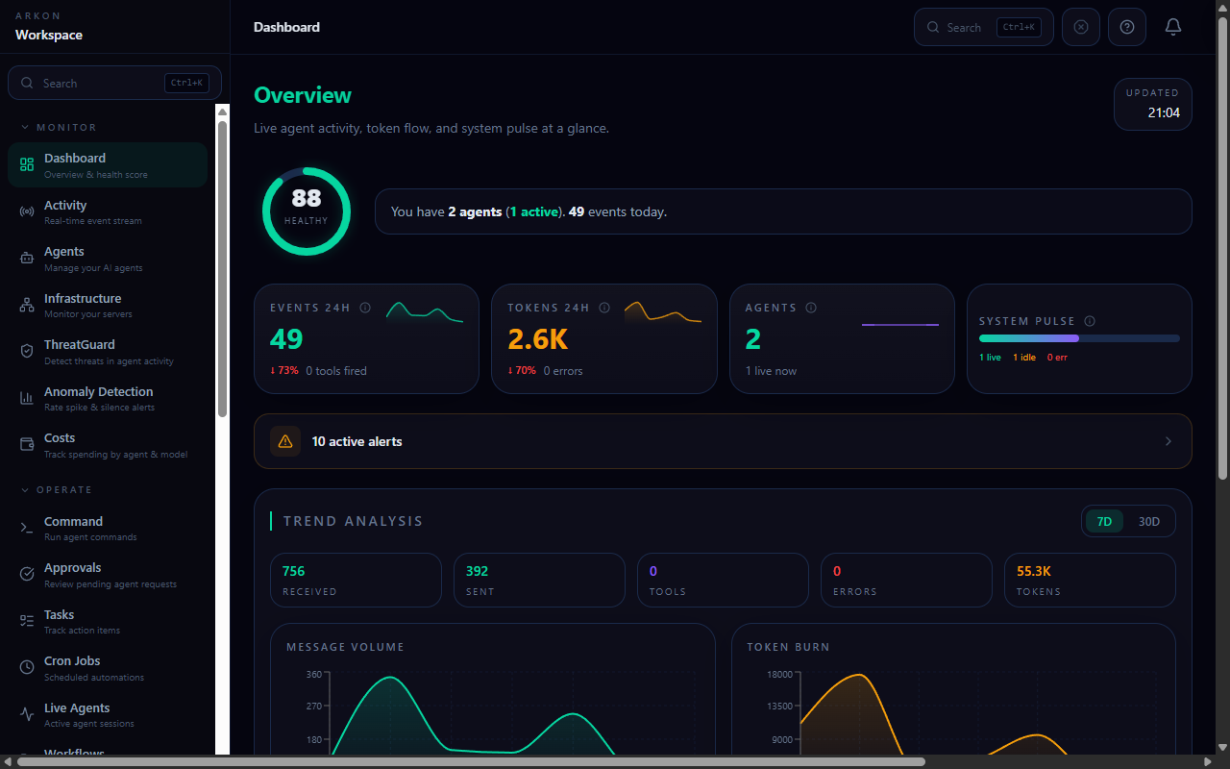Open the 10 active alerts banner
This screenshot has height=769, width=1230.
(x=723, y=441)
